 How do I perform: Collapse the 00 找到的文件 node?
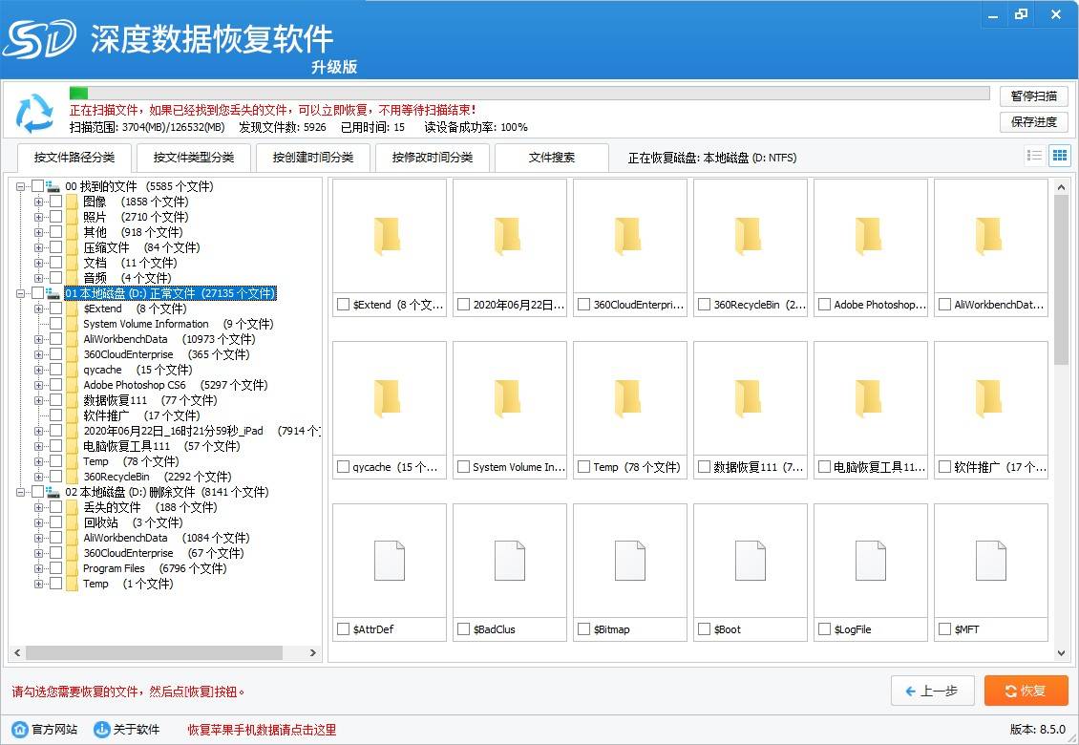click(x=19, y=186)
